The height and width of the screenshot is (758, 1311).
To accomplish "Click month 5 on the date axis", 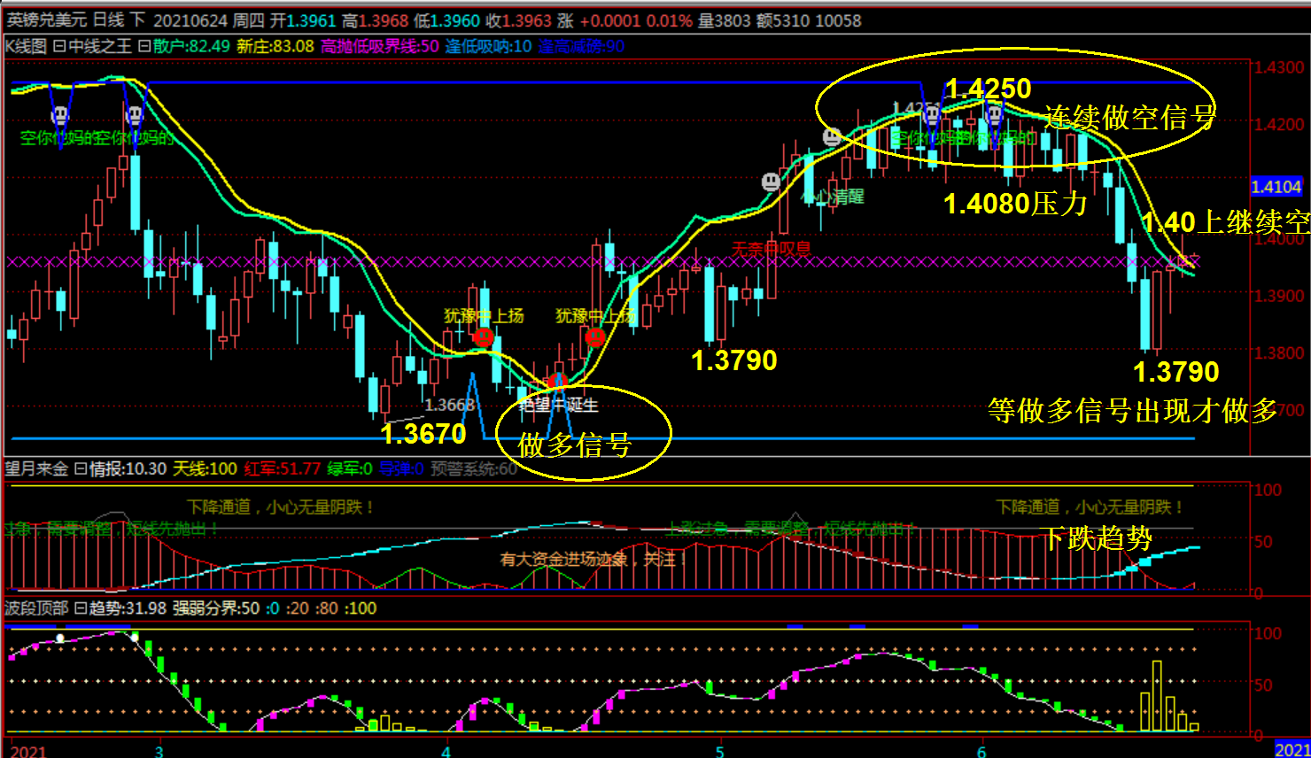I will (x=719, y=751).
